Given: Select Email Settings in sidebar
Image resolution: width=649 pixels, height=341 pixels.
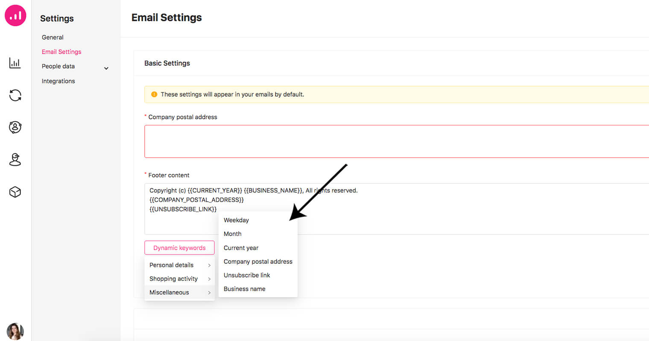Looking at the screenshot, I should (x=61, y=52).
